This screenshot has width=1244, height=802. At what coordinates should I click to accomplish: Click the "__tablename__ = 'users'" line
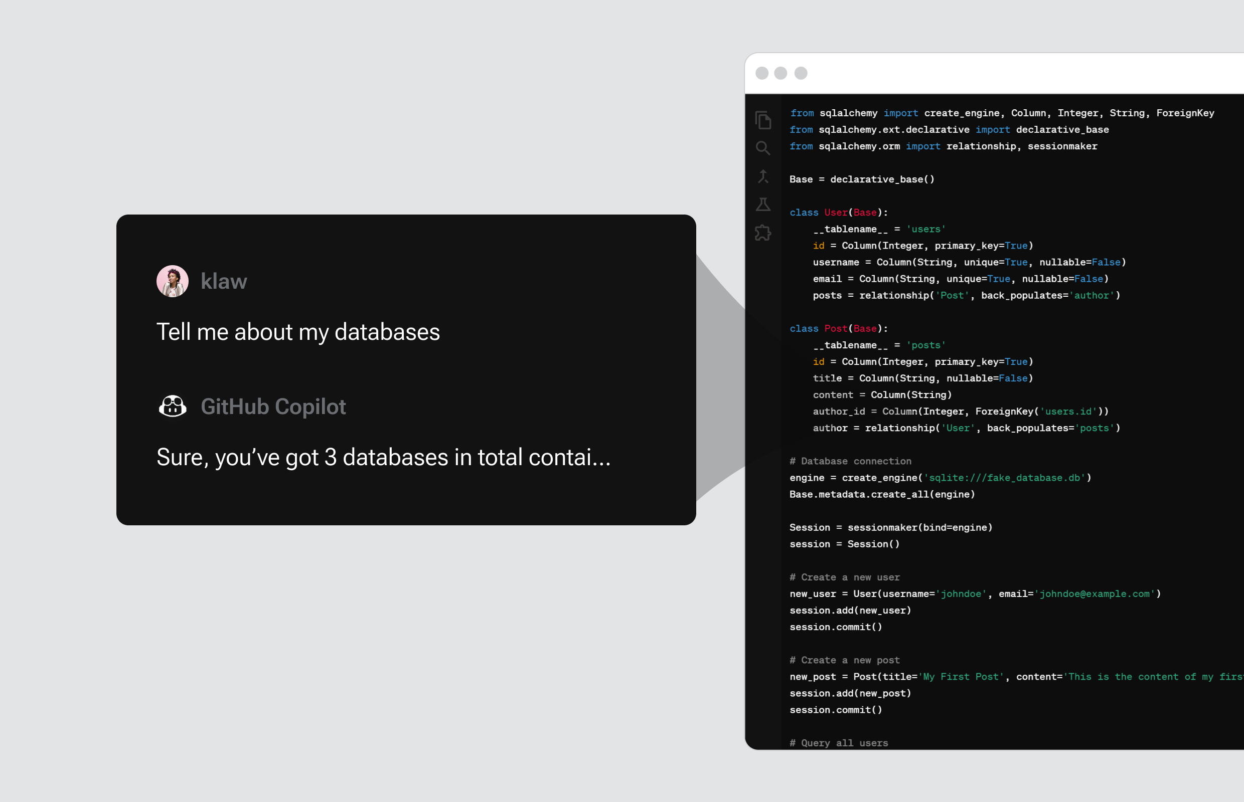879,229
